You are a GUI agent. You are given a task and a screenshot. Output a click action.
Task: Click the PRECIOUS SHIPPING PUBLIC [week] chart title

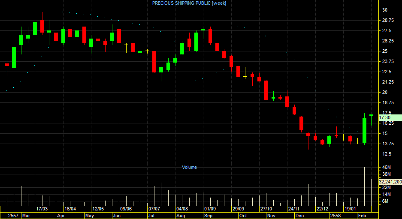click(x=189, y=3)
